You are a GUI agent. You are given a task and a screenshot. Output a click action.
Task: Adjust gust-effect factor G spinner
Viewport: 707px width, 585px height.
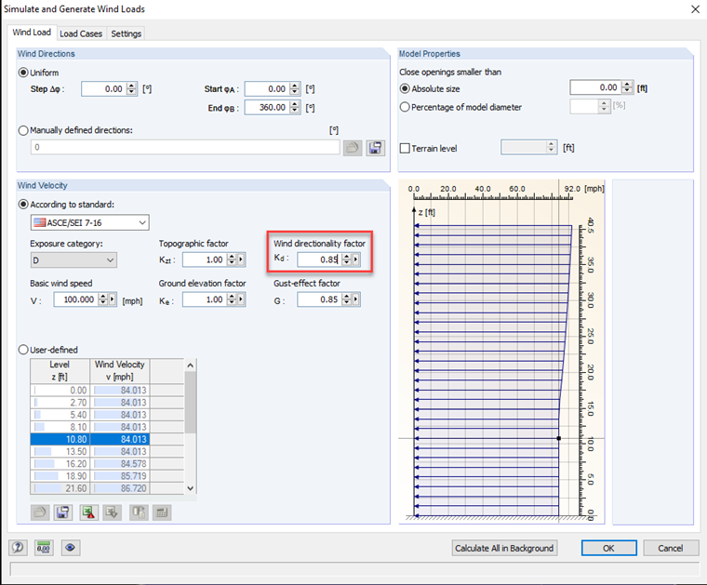(347, 299)
